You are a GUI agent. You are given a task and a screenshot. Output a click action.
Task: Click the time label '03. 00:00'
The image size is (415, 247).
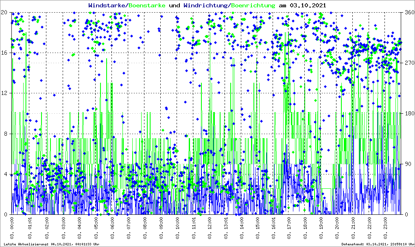click(12, 228)
